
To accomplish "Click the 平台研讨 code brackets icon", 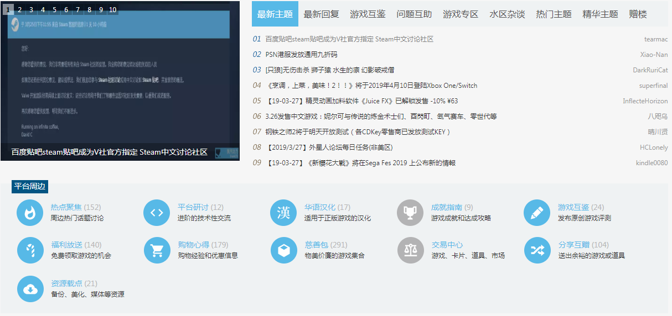I will 157,213.
